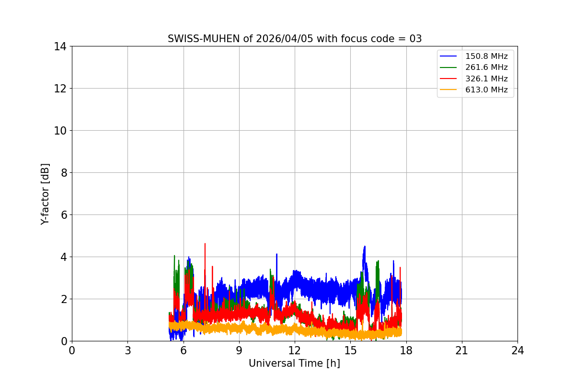The image size is (575, 383).
Task: Click the Y-factor [dB] axis label
Action: pyautogui.click(x=45, y=194)
